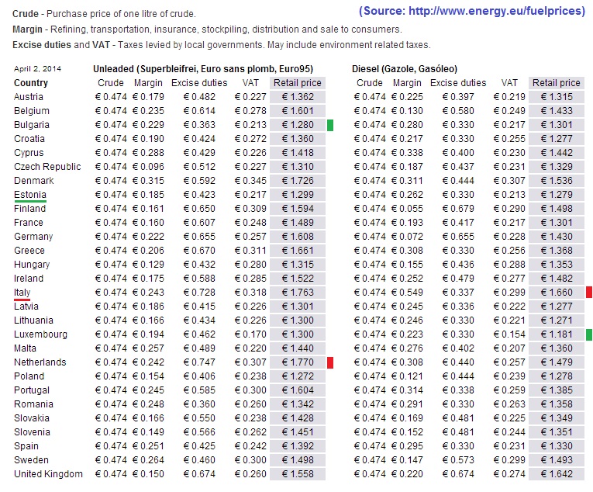Screen dimensions: 593x492
Task: Click the green marker beside Bulgaria's unleaded price
Action: tap(330, 125)
